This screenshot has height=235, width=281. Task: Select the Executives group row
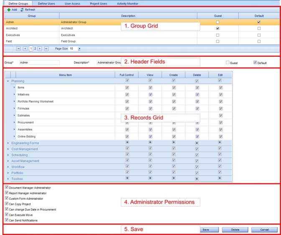[142, 35]
